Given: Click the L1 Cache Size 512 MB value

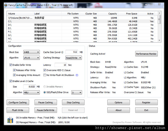Looking at the screenshot, I should point(144,67).
